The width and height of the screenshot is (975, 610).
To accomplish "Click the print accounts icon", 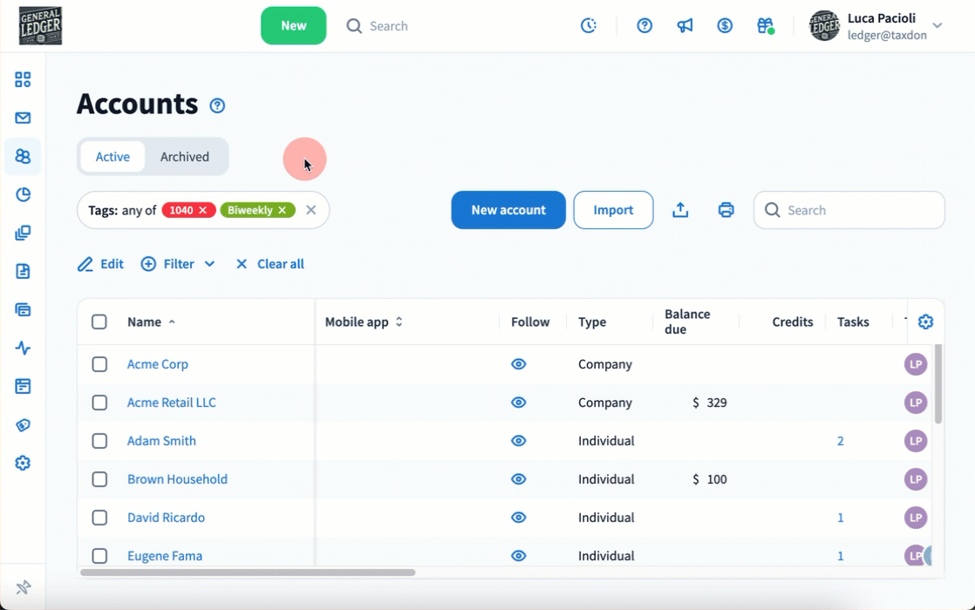I will tap(726, 210).
